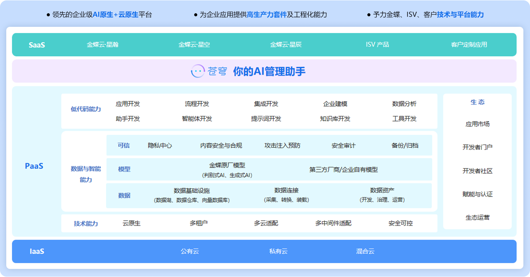Viewport: 530px width, 277px height.
Task: Open 开发者门户 in the 生态 panel
Action: tap(477, 147)
